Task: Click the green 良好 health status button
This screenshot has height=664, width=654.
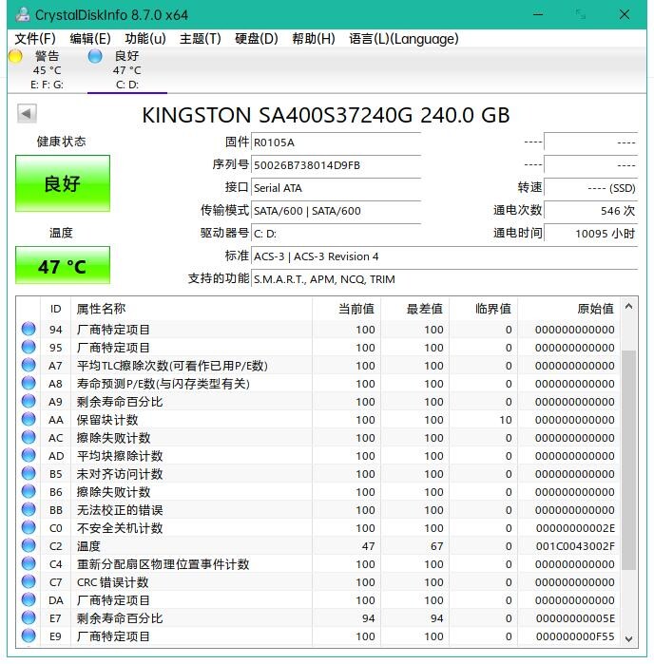Action: coord(63,183)
